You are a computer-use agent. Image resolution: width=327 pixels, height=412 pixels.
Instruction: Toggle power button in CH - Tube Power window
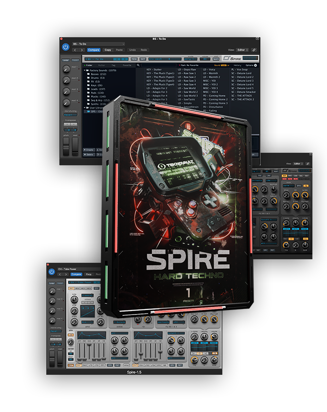(x=51, y=272)
